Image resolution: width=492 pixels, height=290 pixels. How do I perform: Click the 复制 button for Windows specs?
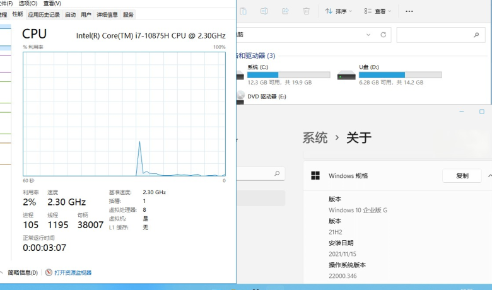462,175
